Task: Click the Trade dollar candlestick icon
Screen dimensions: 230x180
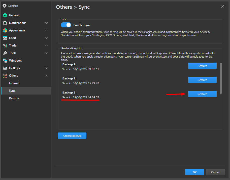Action: [5, 46]
